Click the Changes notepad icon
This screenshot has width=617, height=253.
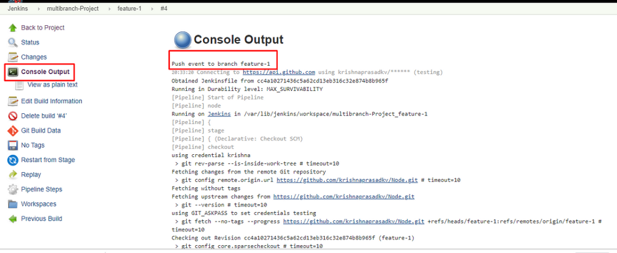(x=13, y=57)
